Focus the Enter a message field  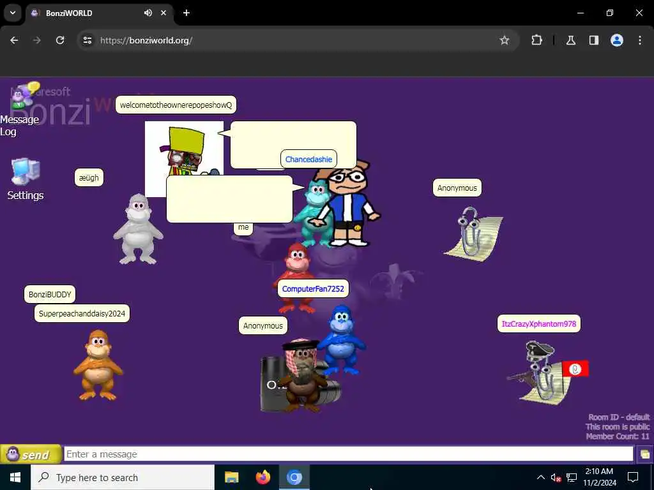(x=349, y=454)
